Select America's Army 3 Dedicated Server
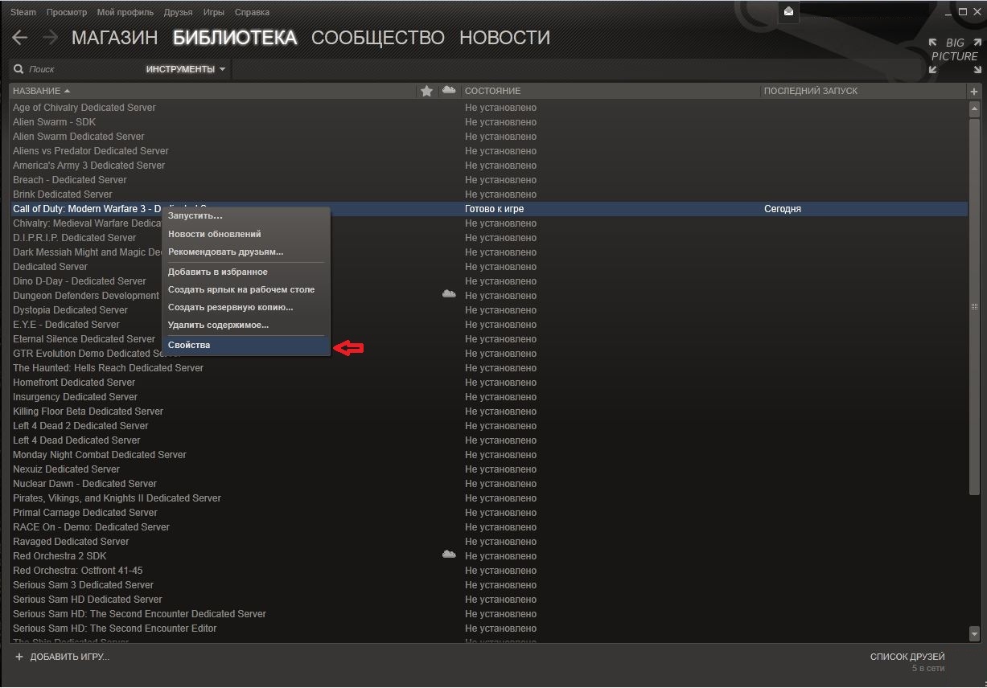Viewport: 987px width, 688px height. (88, 166)
